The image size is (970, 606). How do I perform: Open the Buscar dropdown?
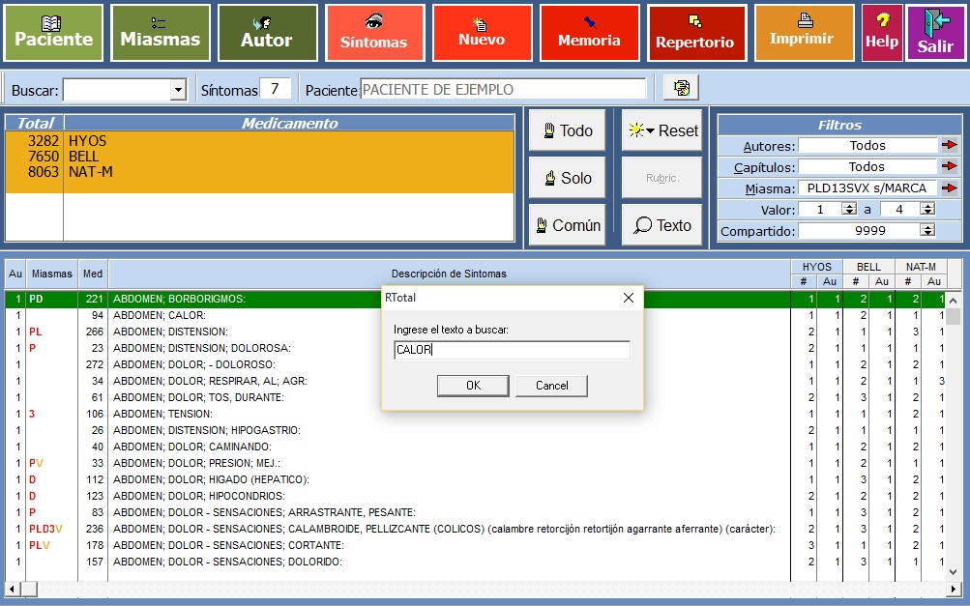(178, 90)
